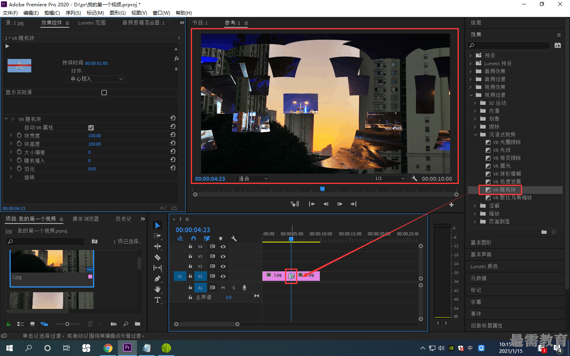Select the Type tool
The height and width of the screenshot is (356, 570).
click(158, 300)
